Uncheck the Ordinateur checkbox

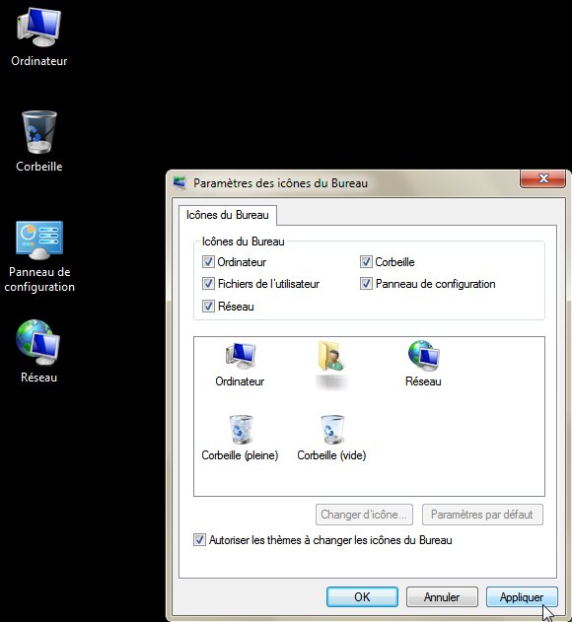tap(208, 262)
